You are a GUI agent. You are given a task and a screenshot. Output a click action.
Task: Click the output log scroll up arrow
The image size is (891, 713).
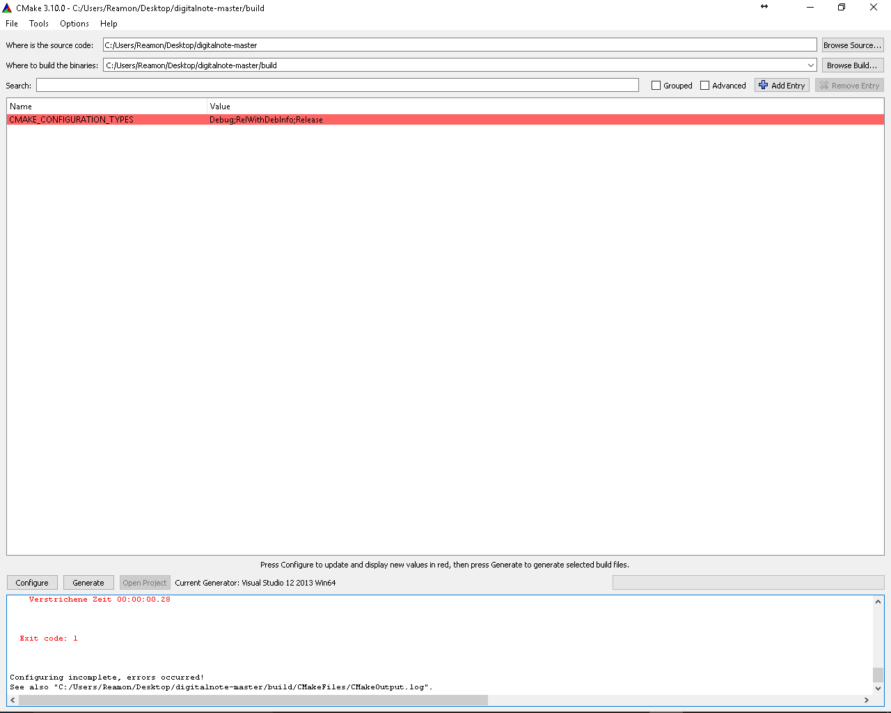pos(878,602)
